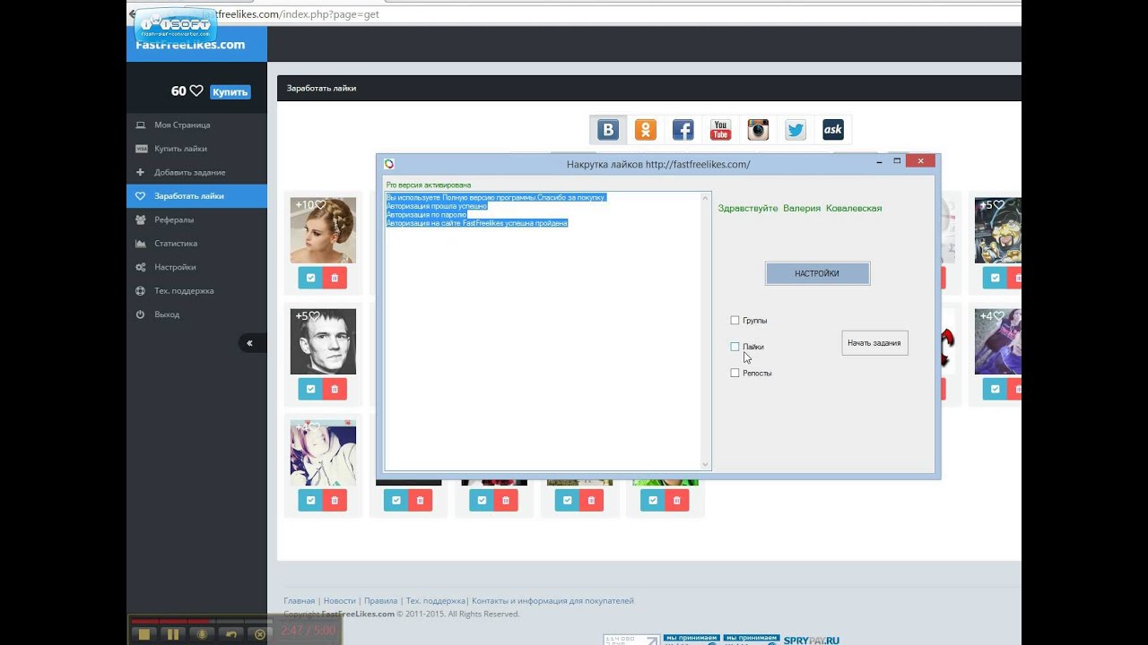Select the Instagram network icon
The height and width of the screenshot is (645, 1148).
pos(758,130)
